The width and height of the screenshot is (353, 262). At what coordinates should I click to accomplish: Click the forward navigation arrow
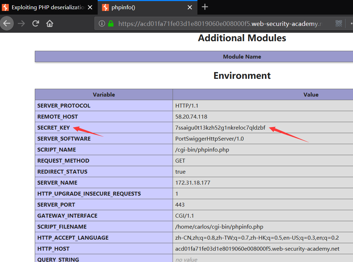(21, 23)
